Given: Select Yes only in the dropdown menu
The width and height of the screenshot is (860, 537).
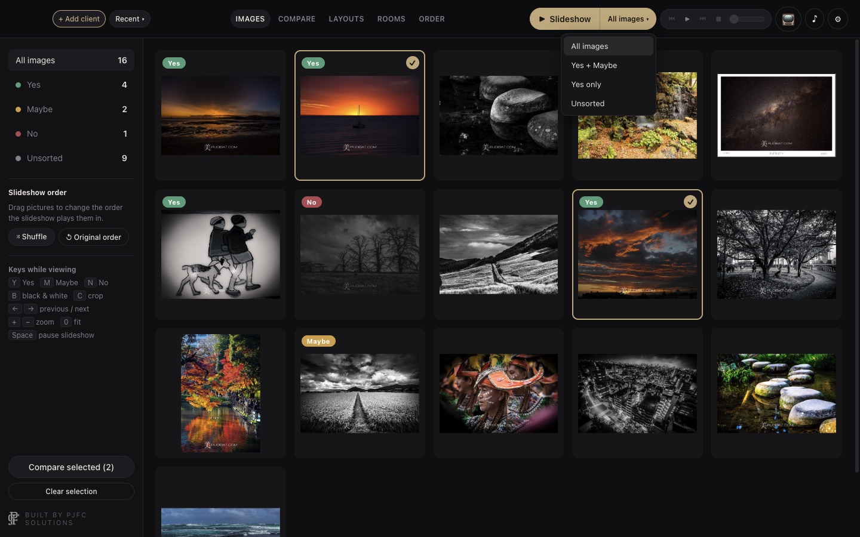Looking at the screenshot, I should point(608,84).
